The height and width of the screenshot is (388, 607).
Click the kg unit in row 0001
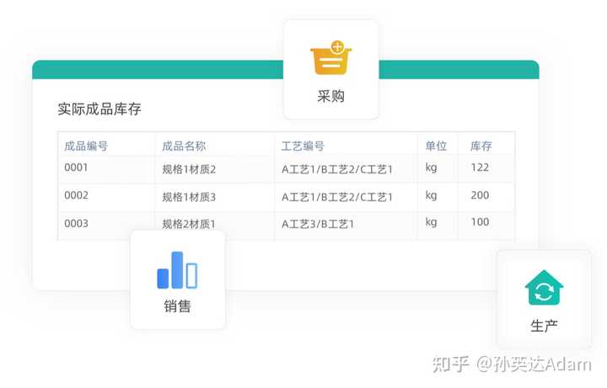click(x=432, y=167)
